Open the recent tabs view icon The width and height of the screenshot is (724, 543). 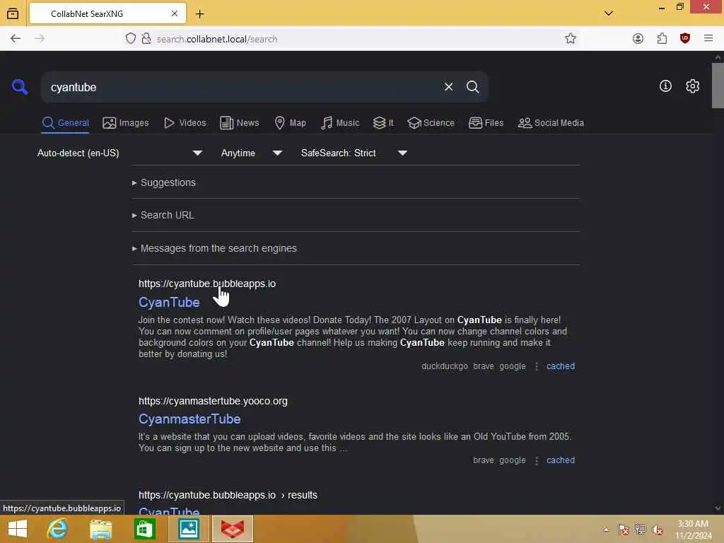point(13,14)
